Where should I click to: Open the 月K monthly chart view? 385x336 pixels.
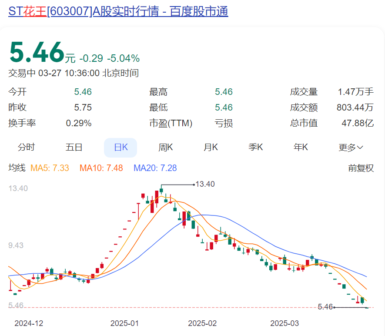pyautogui.click(x=211, y=147)
